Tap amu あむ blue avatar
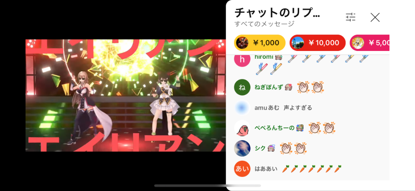The image size is (415, 191). pyautogui.click(x=242, y=108)
